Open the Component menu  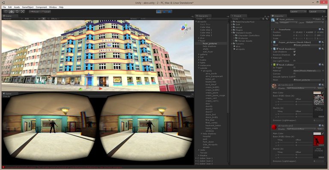coord(41,7)
